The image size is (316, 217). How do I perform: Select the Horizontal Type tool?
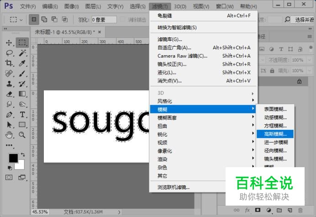pos(22,115)
